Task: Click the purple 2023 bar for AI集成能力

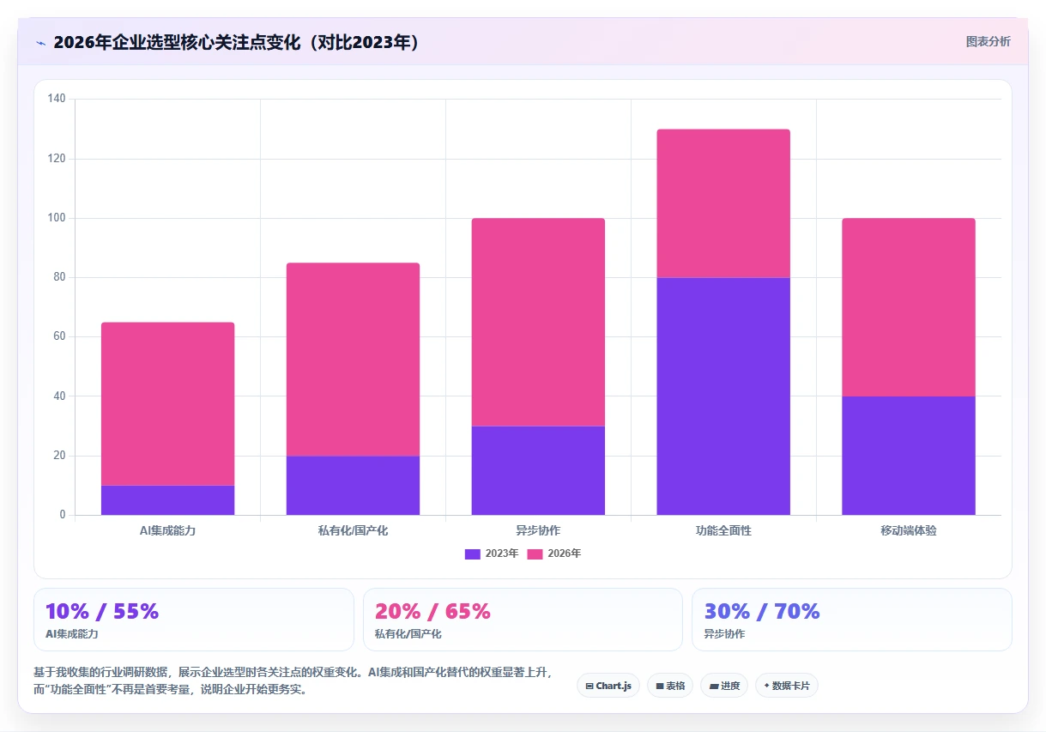Action: (168, 500)
